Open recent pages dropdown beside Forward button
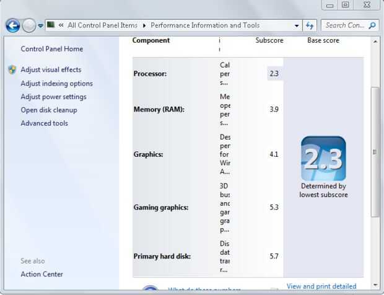The width and height of the screenshot is (384, 295). tap(41, 25)
